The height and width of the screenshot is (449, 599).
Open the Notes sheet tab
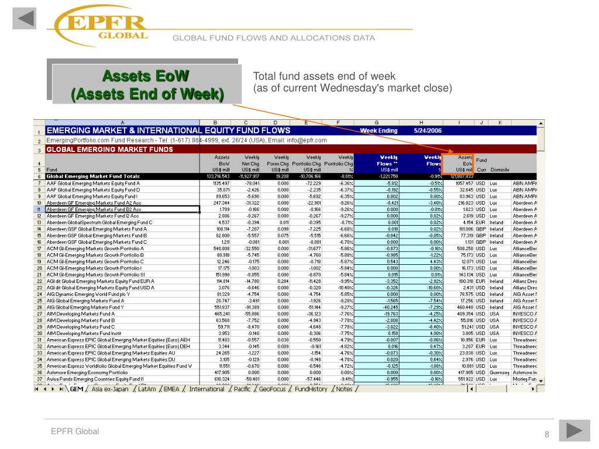tap(344, 389)
